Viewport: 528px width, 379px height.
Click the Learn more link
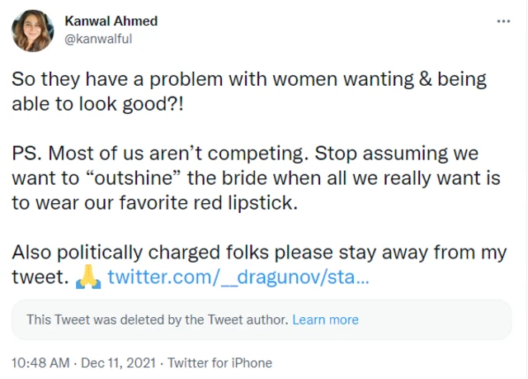325,320
